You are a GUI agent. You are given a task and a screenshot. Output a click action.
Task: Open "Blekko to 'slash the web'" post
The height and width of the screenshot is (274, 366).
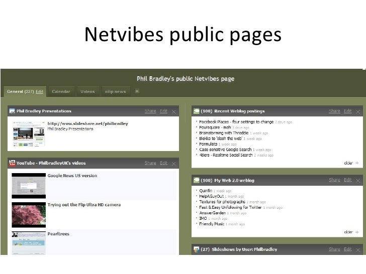tap(221, 139)
